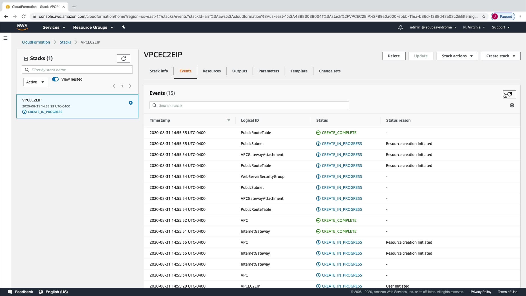Open Chrome three-dot menu
Viewport: 526px width, 296px height.
pyautogui.click(x=520, y=16)
